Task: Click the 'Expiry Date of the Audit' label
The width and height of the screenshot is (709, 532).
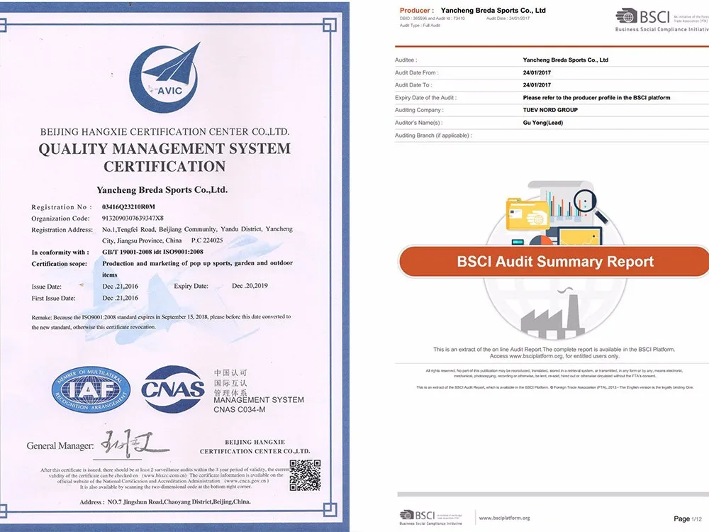Action: coord(425,97)
